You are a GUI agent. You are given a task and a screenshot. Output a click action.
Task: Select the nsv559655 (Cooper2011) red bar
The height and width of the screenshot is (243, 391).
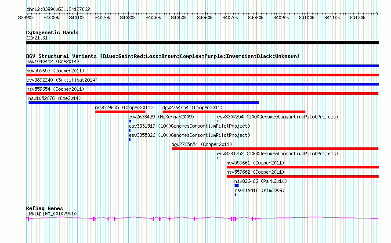120,112
